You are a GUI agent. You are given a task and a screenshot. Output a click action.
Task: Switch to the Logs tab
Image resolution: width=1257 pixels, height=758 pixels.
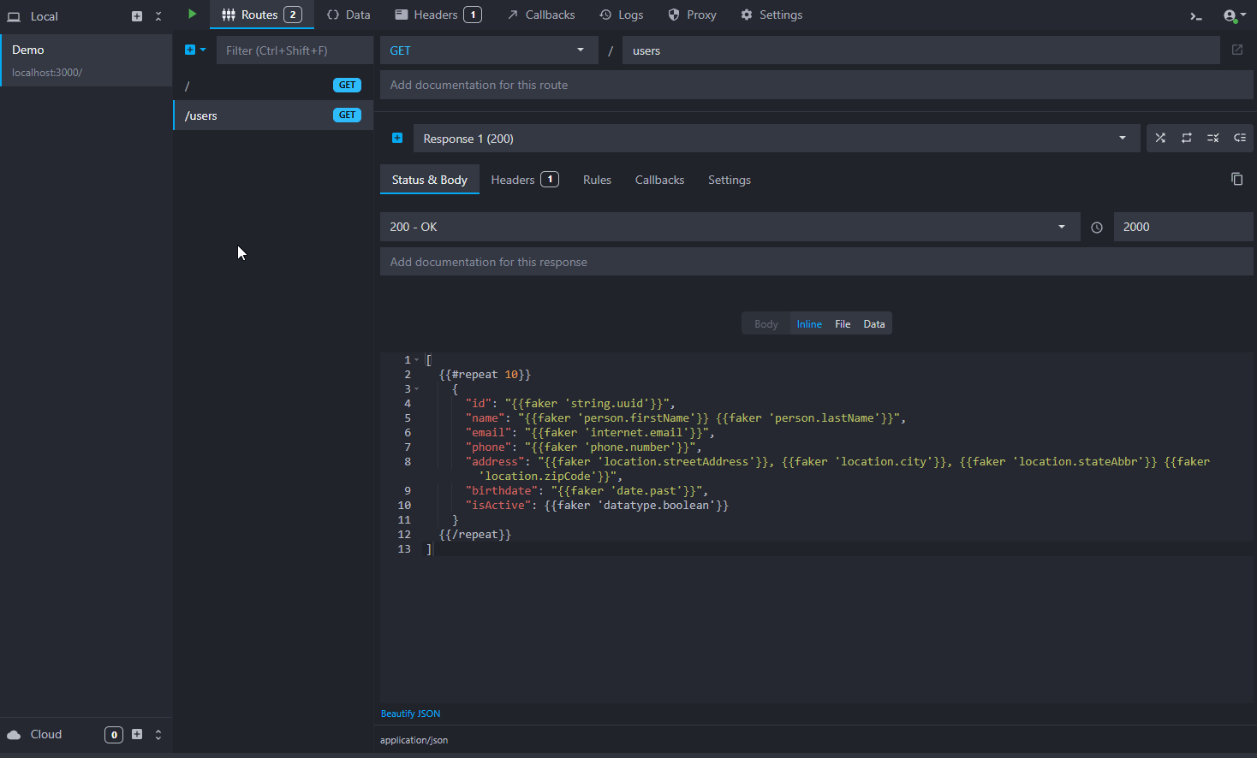coord(622,15)
